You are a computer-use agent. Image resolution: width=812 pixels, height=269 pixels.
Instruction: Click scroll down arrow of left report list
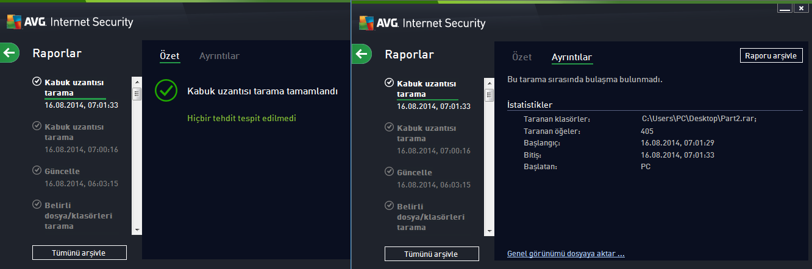click(x=137, y=230)
